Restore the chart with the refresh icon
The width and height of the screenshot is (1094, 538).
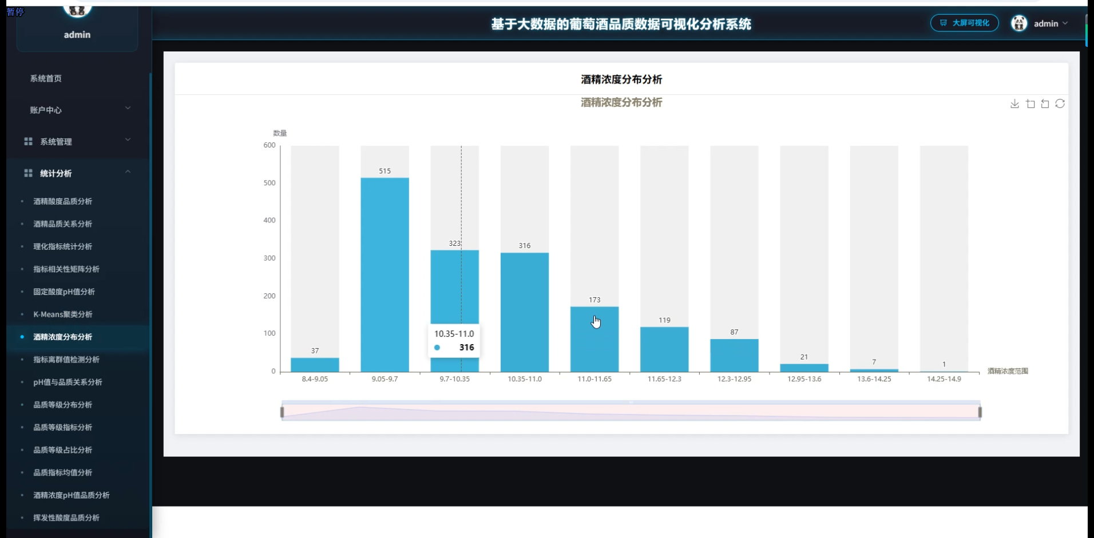pos(1060,103)
